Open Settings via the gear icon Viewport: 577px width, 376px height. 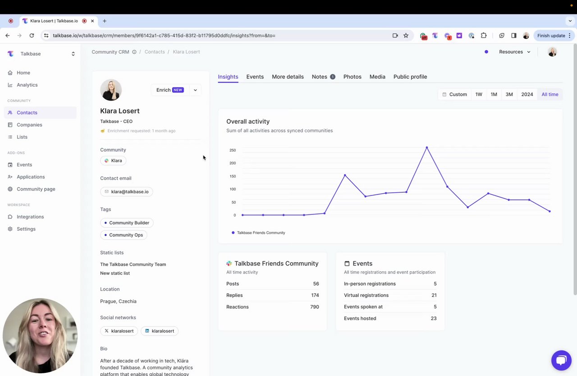(x=10, y=229)
